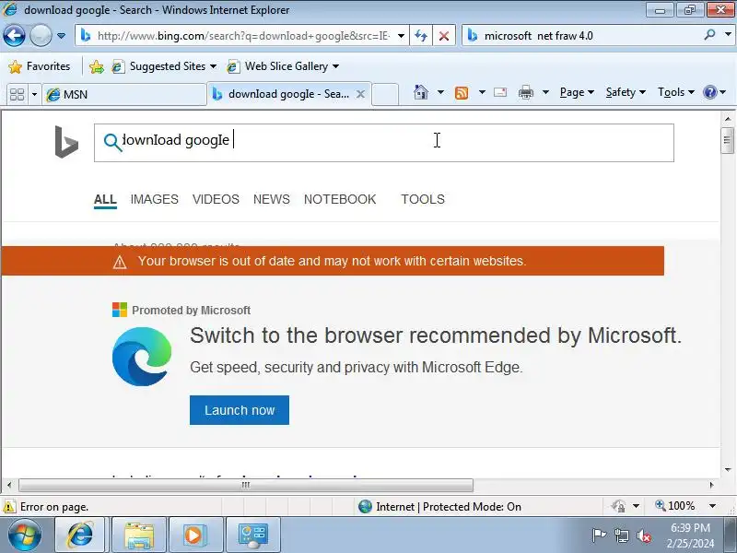Click the 'Switch to the browser recommended' heading
Viewport: 737px width, 553px height.
tap(435, 335)
